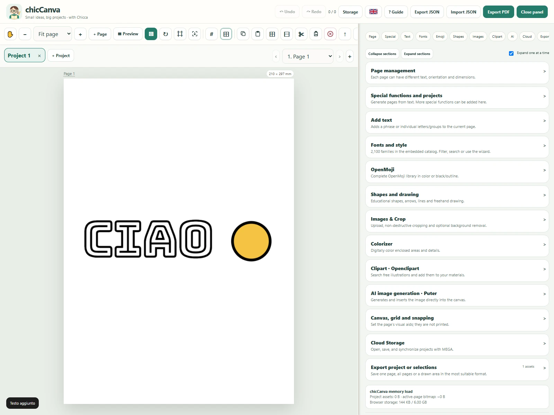Image resolution: width=554 pixels, height=415 pixels.
Task: Jump to the AI panel tab
Action: point(512,36)
